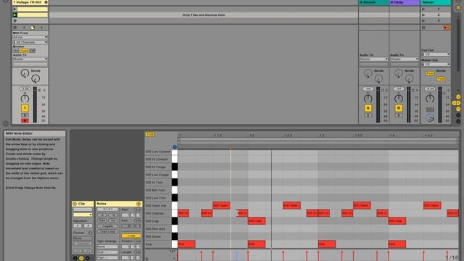This screenshot has height=261, width=464.
Task: Toggle the Loop switch
Action: (131, 236)
